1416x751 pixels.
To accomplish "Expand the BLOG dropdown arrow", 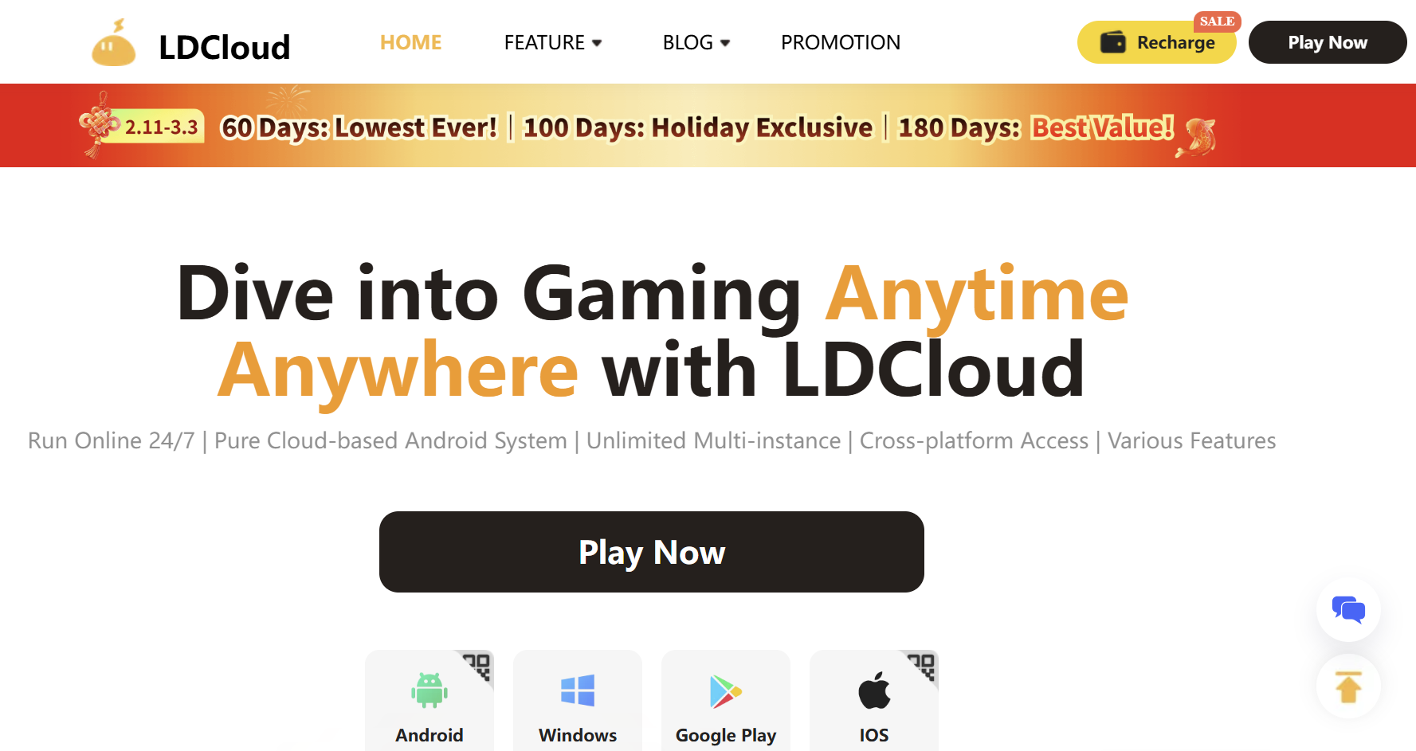I will point(725,43).
